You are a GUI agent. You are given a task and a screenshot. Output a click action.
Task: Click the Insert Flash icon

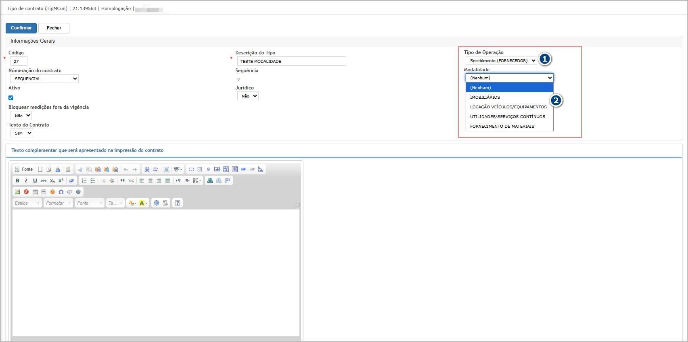point(26,192)
